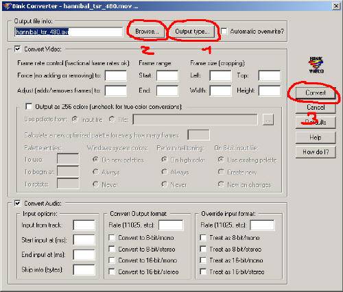
Task: Click the Force frame rate field
Action: point(116,75)
